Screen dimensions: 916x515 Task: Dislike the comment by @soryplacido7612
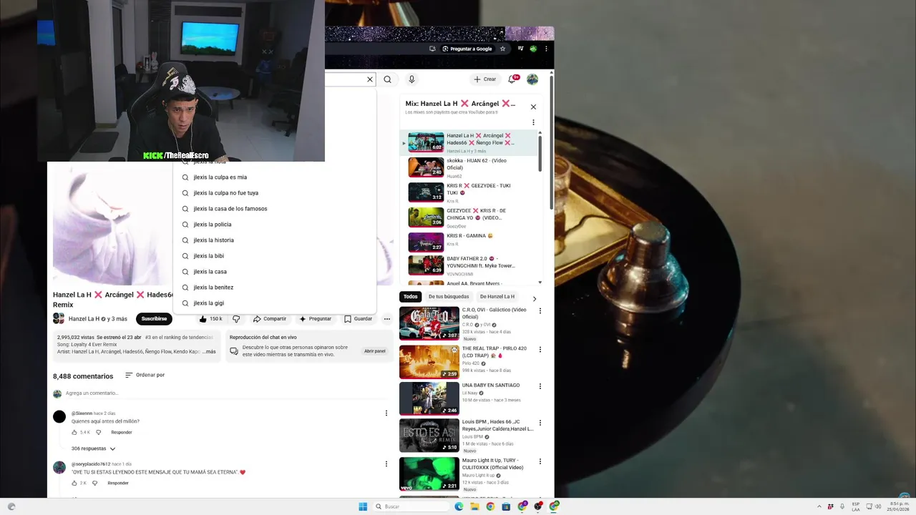tap(94, 483)
